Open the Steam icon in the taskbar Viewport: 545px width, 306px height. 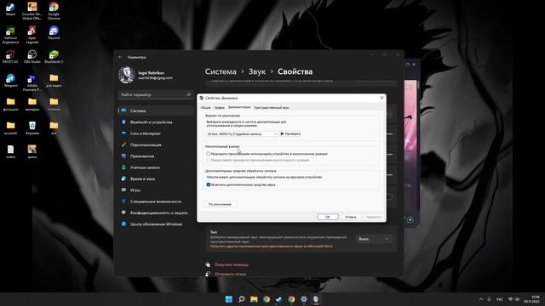(x=278, y=299)
